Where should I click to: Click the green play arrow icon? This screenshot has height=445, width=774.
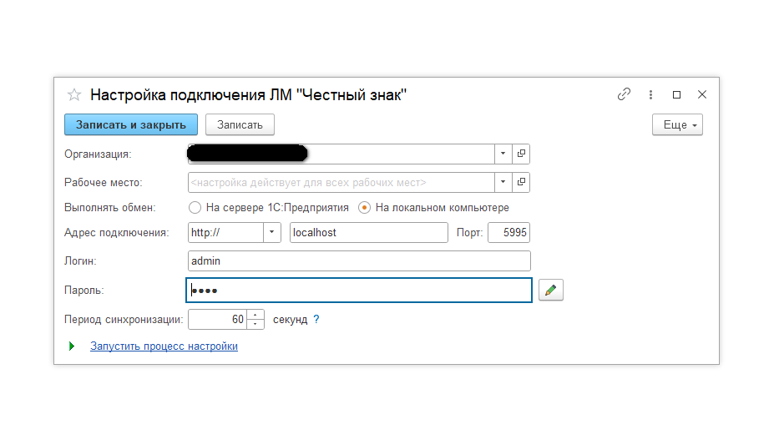click(72, 346)
